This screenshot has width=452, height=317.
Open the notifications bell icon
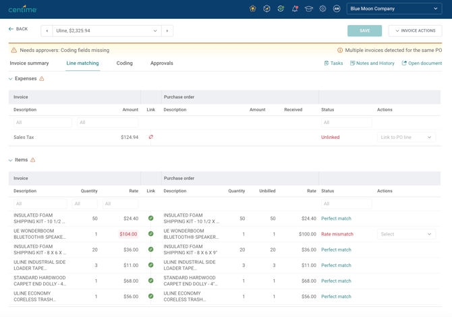click(x=295, y=9)
